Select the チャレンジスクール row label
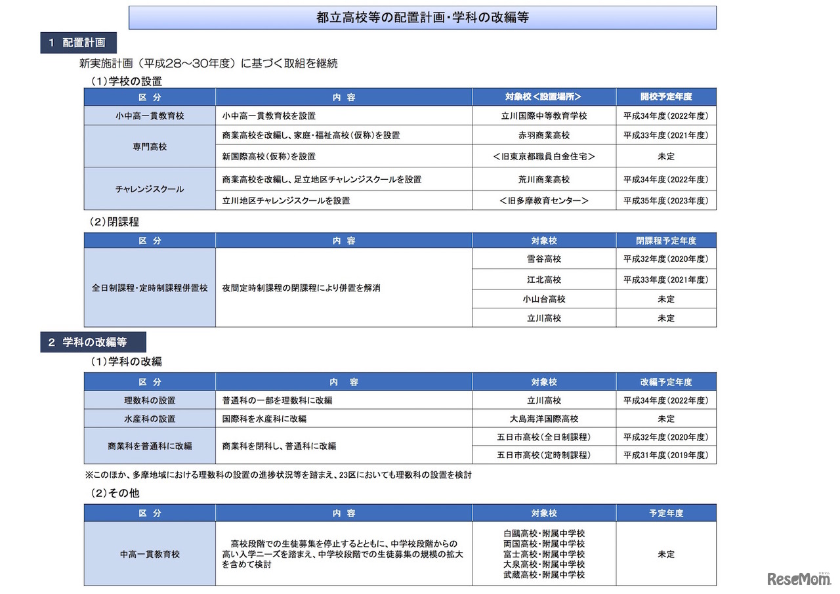840x594 pixels. click(149, 188)
